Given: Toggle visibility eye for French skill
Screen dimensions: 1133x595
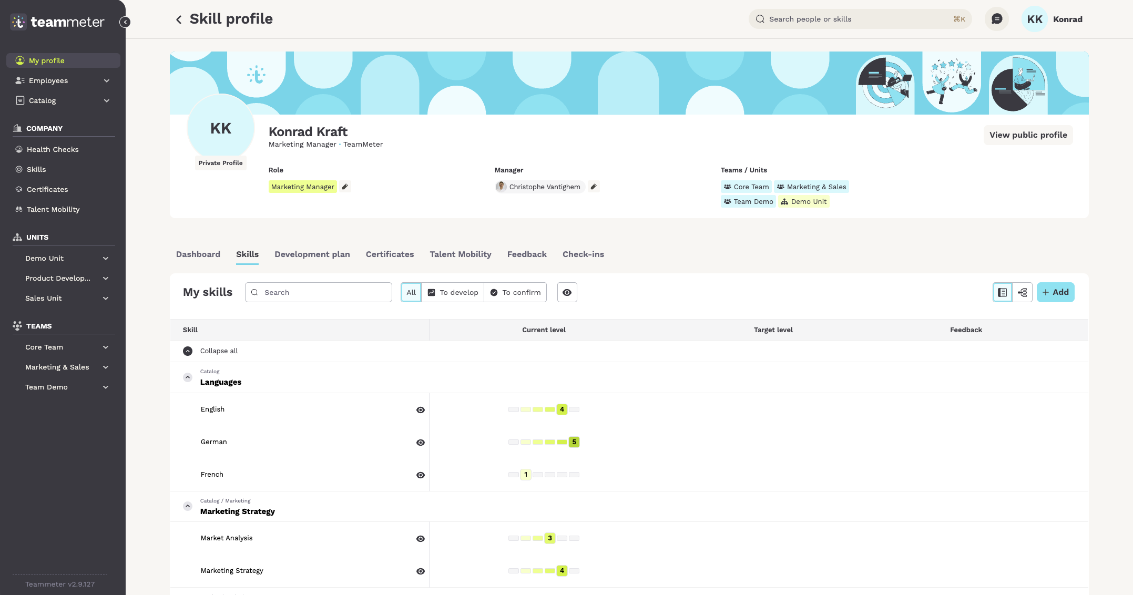Looking at the screenshot, I should coord(421,475).
